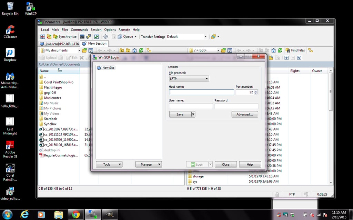Click remote invert selection icon
This screenshot has height=220, width=353.
pos(299,58)
